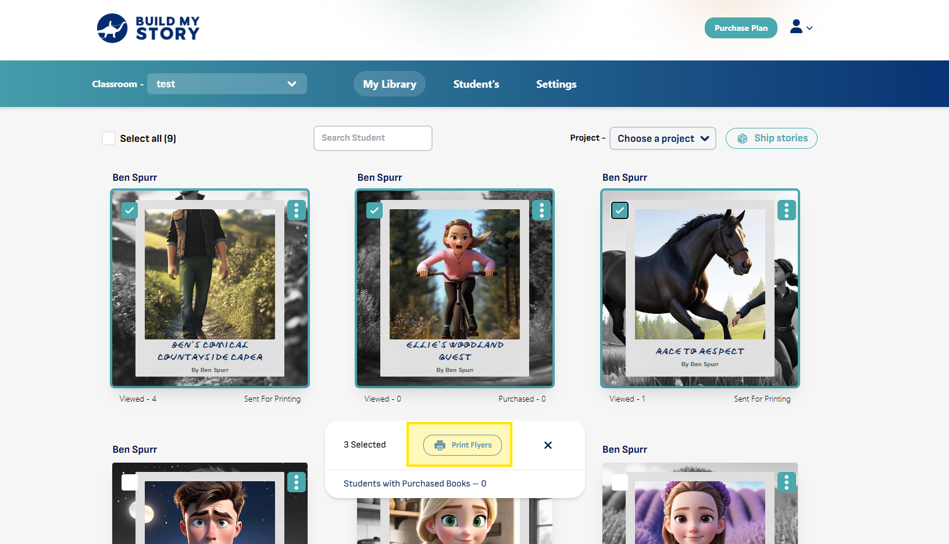Check the night sky boy story checkbox
This screenshot has width=949, height=544.
click(x=130, y=482)
